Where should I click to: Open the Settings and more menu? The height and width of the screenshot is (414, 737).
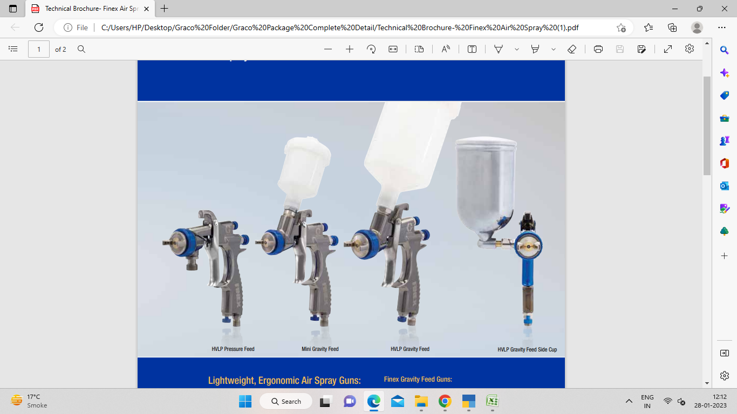click(721, 27)
